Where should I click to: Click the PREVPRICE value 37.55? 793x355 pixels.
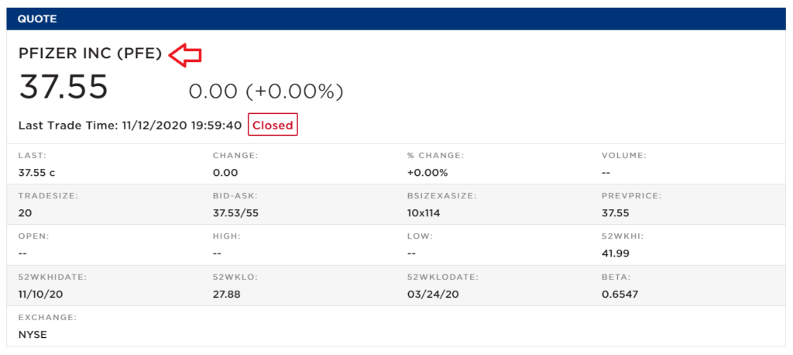click(616, 213)
